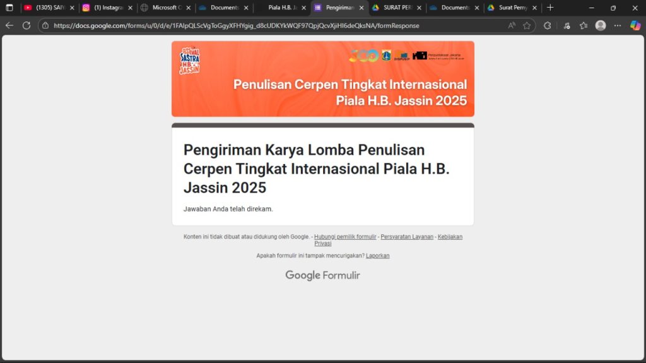
Task: Open a new tab with plus button
Action: pyautogui.click(x=550, y=8)
